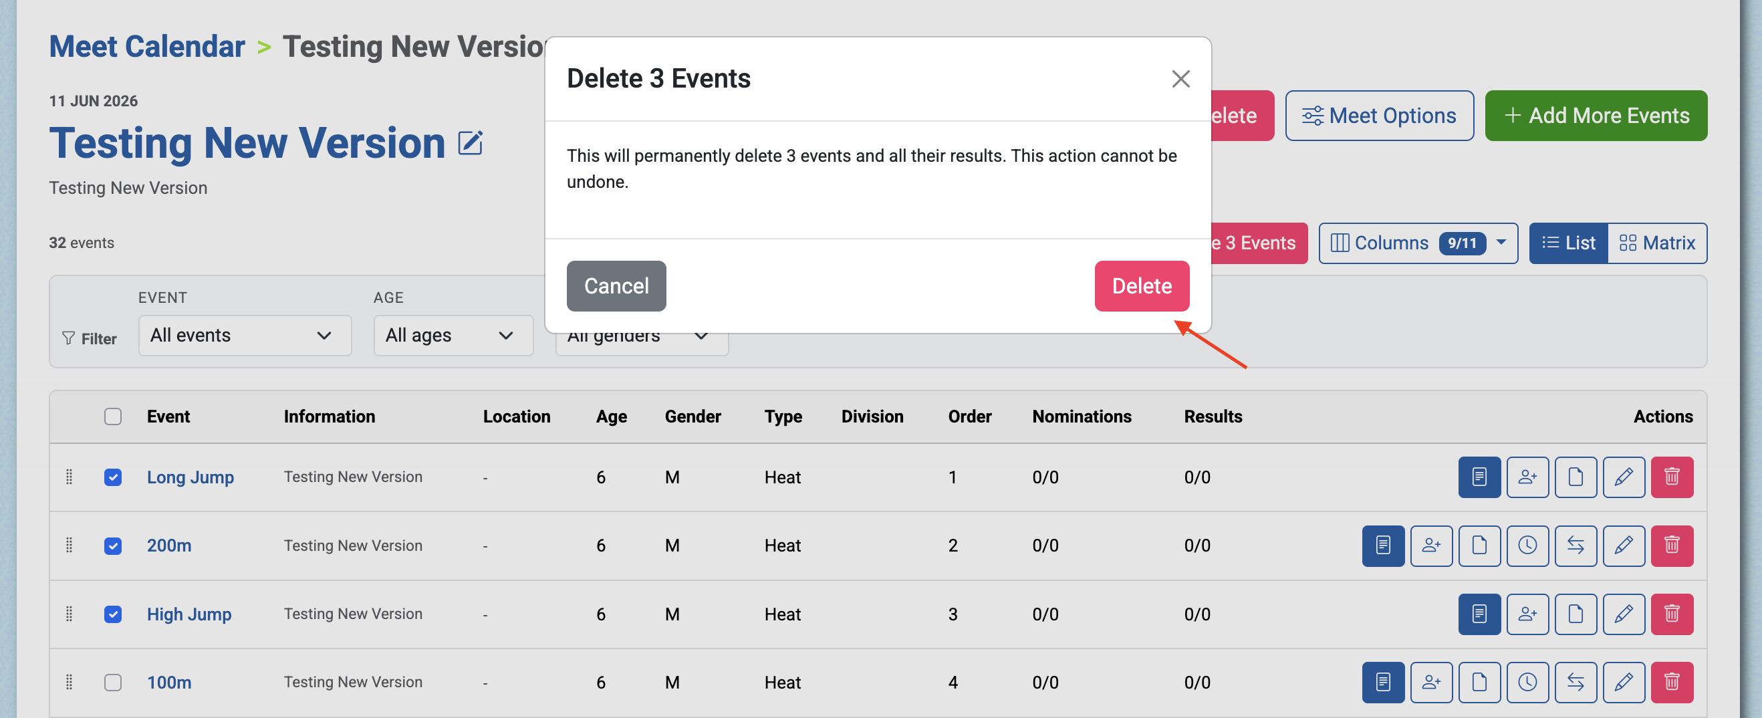The height and width of the screenshot is (718, 1762).
Task: Cancel the Delete 3 Events dialog
Action: [x=616, y=286]
